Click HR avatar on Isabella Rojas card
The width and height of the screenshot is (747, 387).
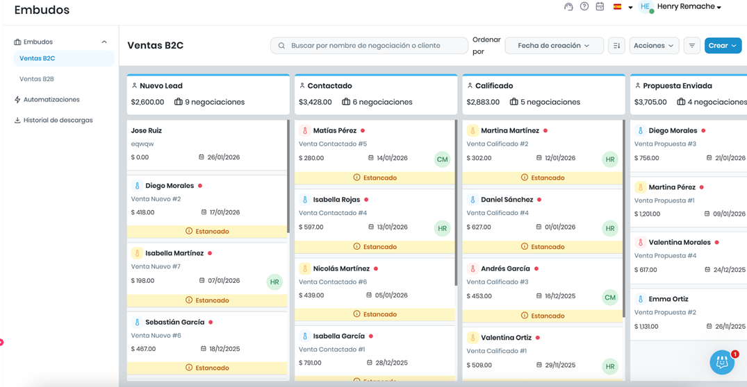[x=442, y=228]
